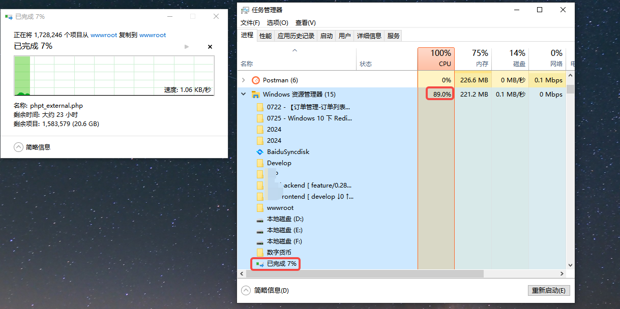The width and height of the screenshot is (620, 309).
Task: Collapse Task Manager via 简略信息(D)
Action: click(x=264, y=291)
